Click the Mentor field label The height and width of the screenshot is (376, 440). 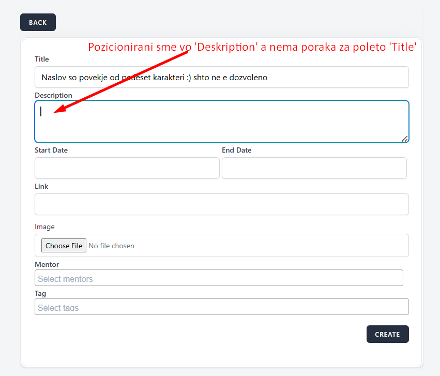(x=47, y=264)
